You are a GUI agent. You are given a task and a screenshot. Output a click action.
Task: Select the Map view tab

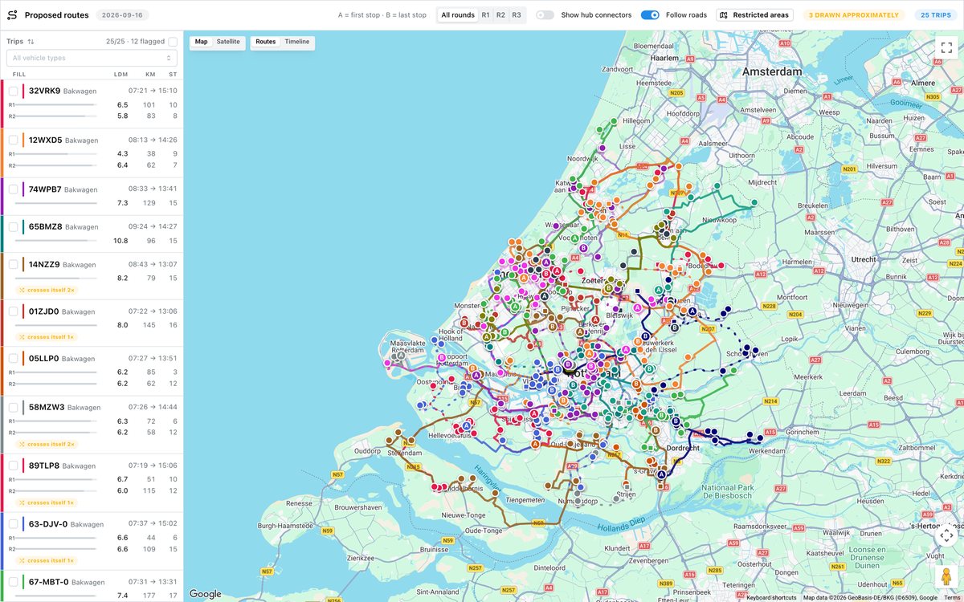(x=201, y=42)
